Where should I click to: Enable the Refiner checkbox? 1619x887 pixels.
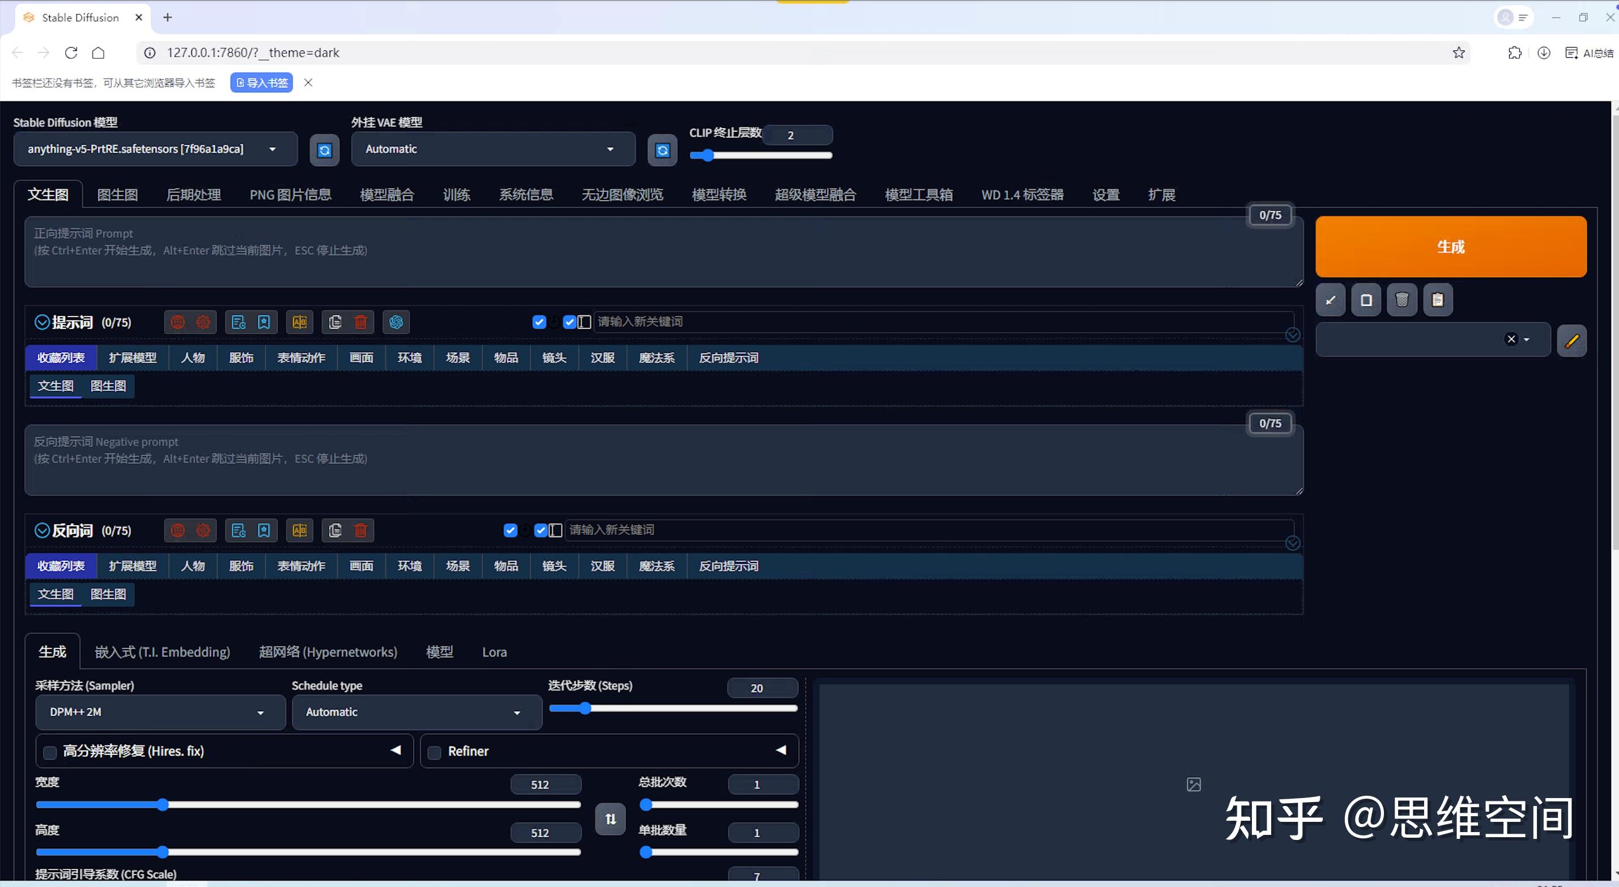pyautogui.click(x=434, y=752)
